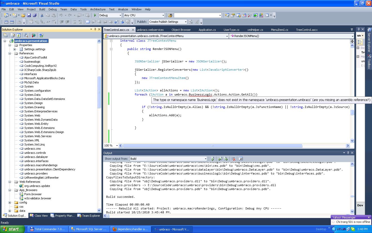Open the Analyze menu

pos(123,9)
